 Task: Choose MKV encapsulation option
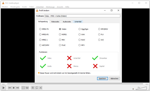click(60, 40)
